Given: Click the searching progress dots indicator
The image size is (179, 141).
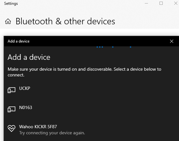Looking at the screenshot, I should click(x=114, y=47).
